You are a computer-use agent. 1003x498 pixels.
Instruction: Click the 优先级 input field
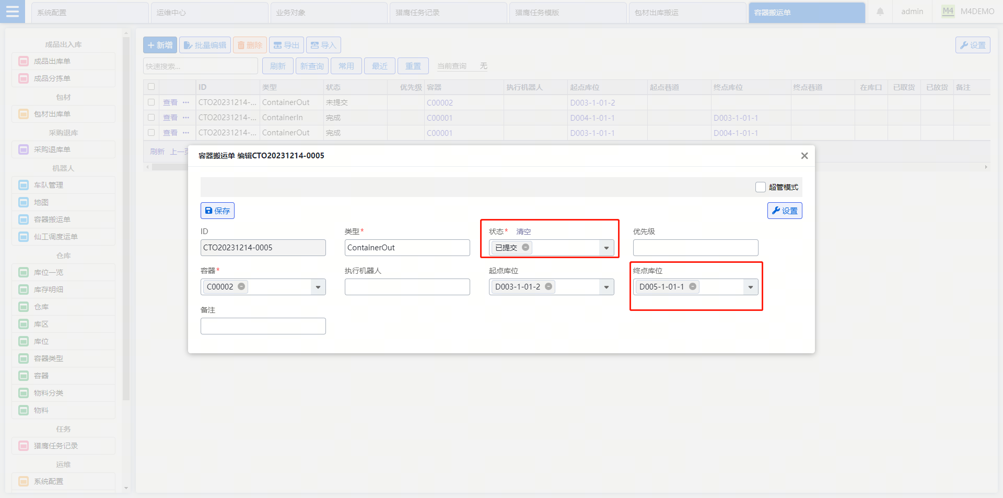point(695,248)
